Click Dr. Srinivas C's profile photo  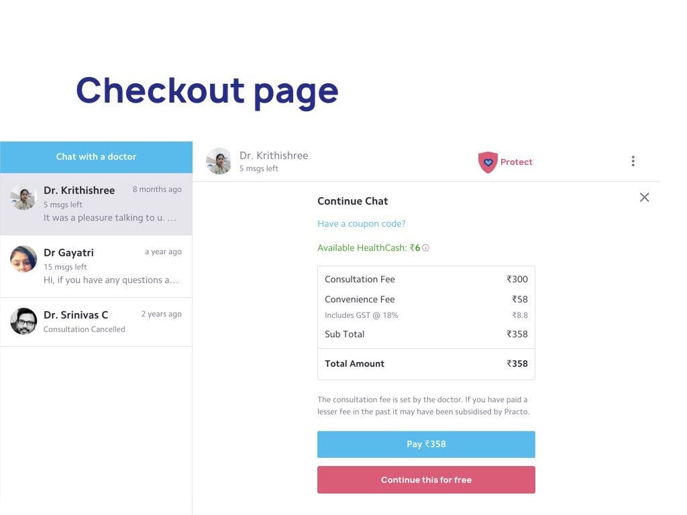(x=23, y=321)
